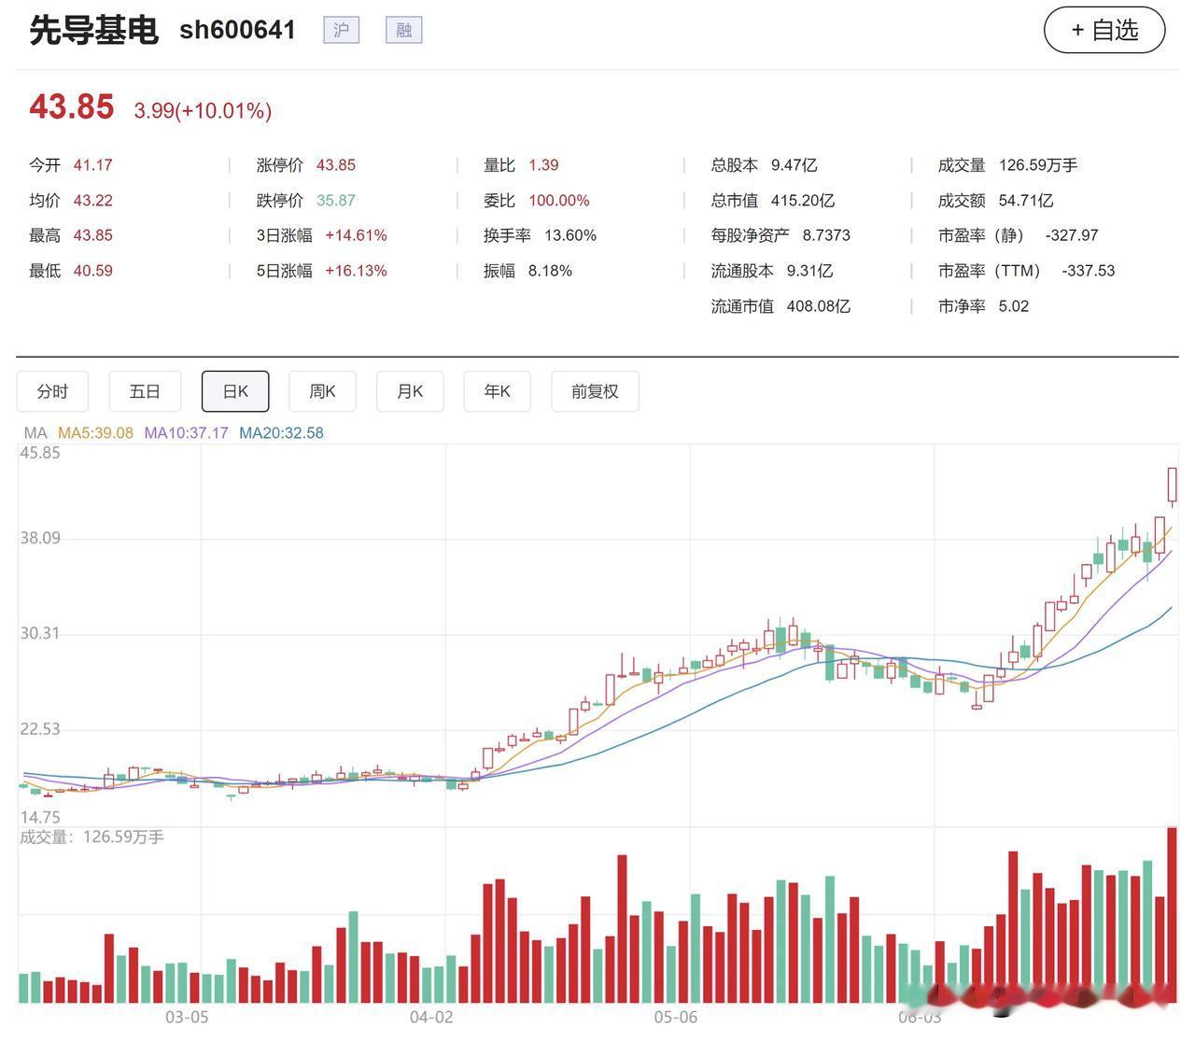Viewport: 1195px width, 1042px height.
Task: Click the 市净率 value 5.02
Action: pos(1013,306)
